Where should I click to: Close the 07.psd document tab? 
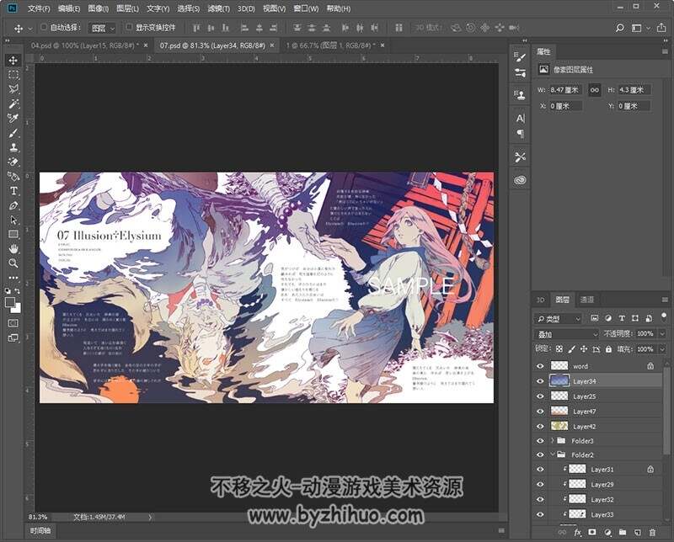(272, 45)
